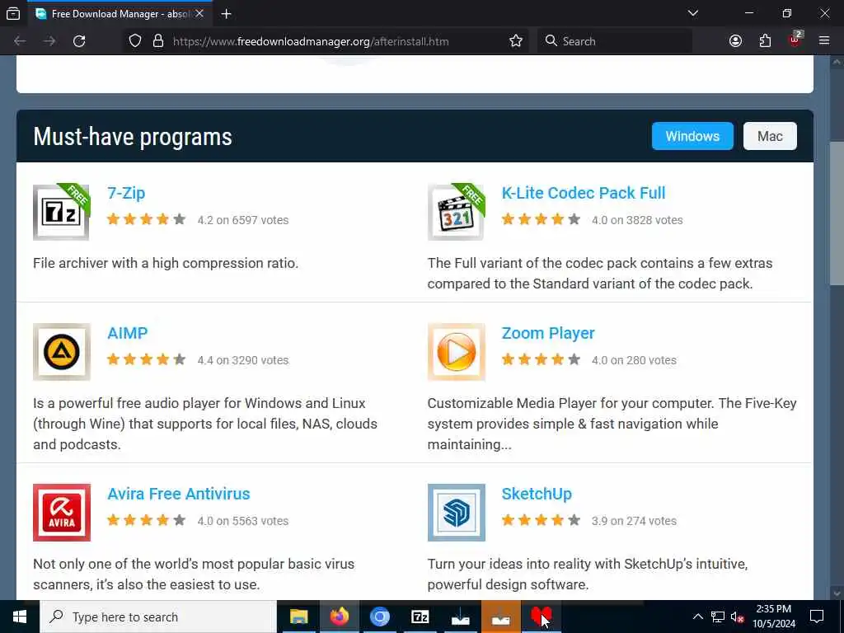Click the browser Search box
The height and width of the screenshot is (633, 844).
(615, 41)
